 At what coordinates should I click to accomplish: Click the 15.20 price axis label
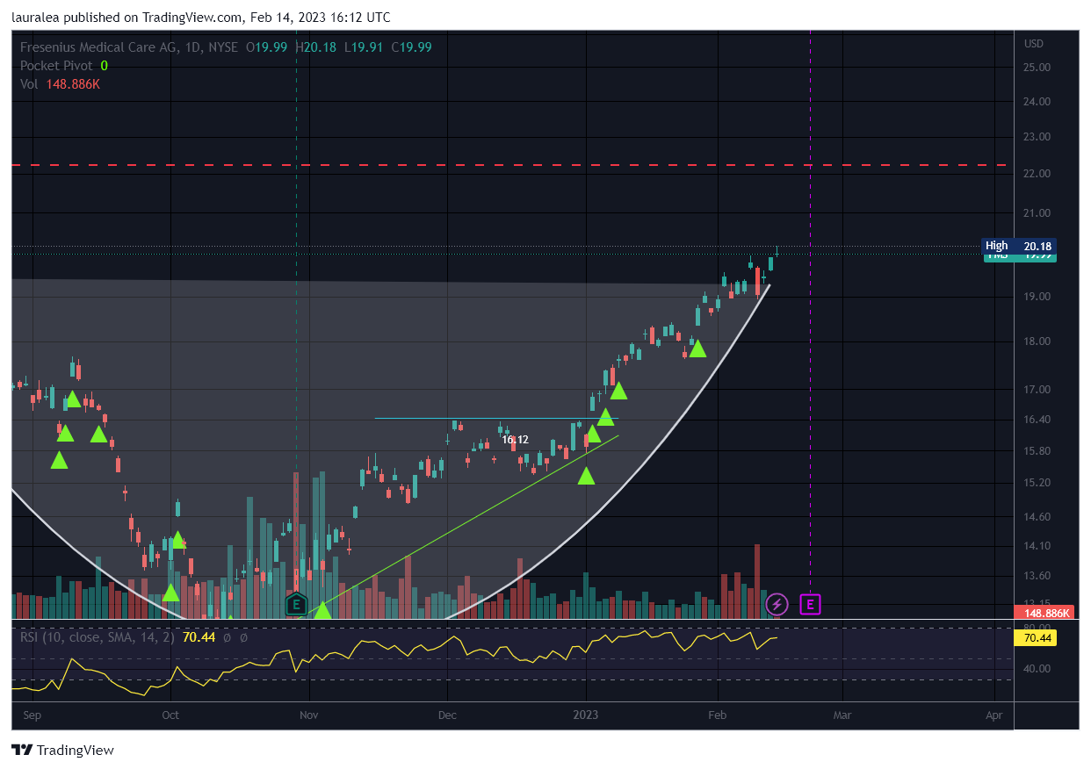(x=1037, y=483)
